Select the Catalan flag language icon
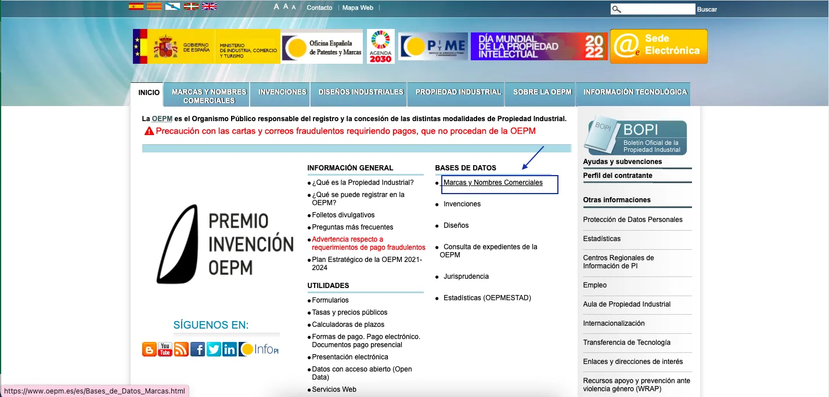The width and height of the screenshot is (829, 397). [154, 7]
